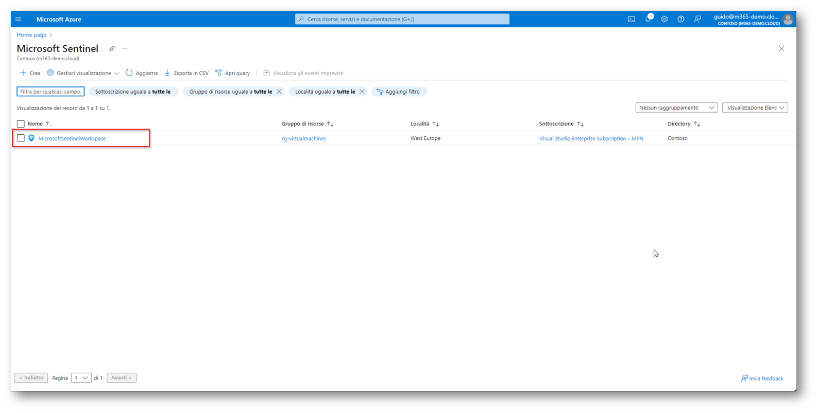Click the Indietro pagination button
The width and height of the screenshot is (818, 413).
[31, 378]
